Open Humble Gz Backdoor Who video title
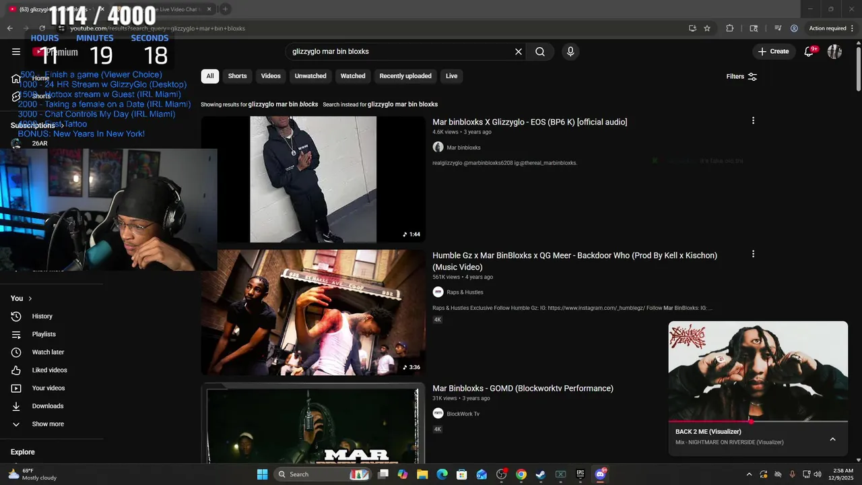This screenshot has height=485, width=862. [574, 261]
